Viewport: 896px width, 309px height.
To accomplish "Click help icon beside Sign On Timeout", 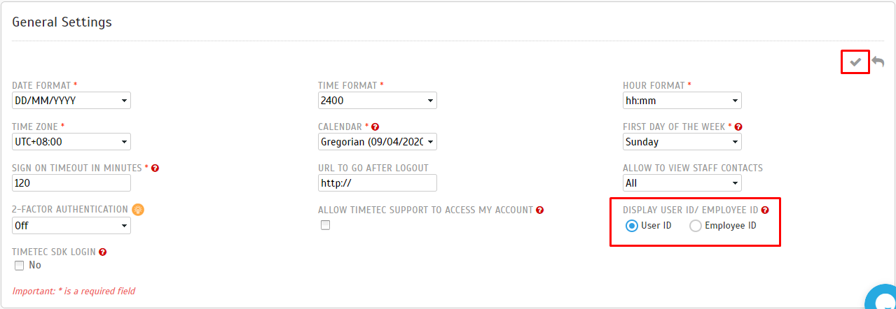I will [155, 168].
